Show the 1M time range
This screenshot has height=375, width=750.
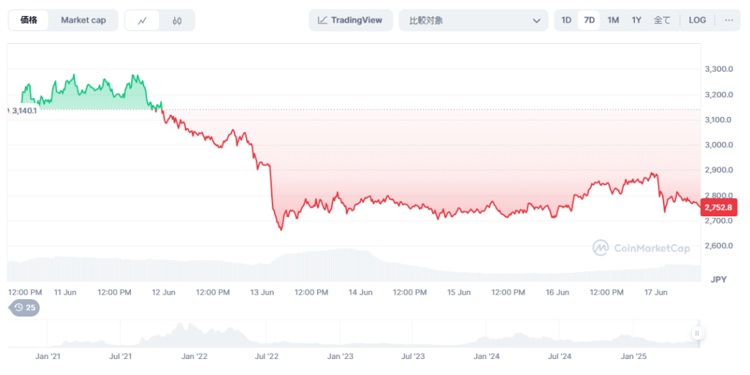[x=613, y=20]
